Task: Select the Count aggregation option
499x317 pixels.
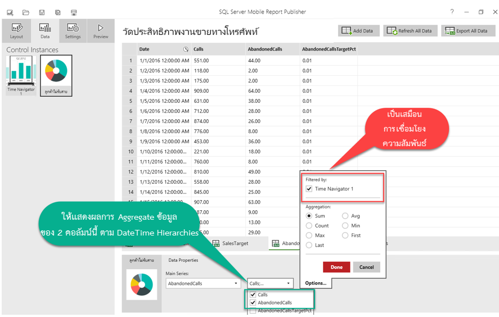Action: pos(309,226)
